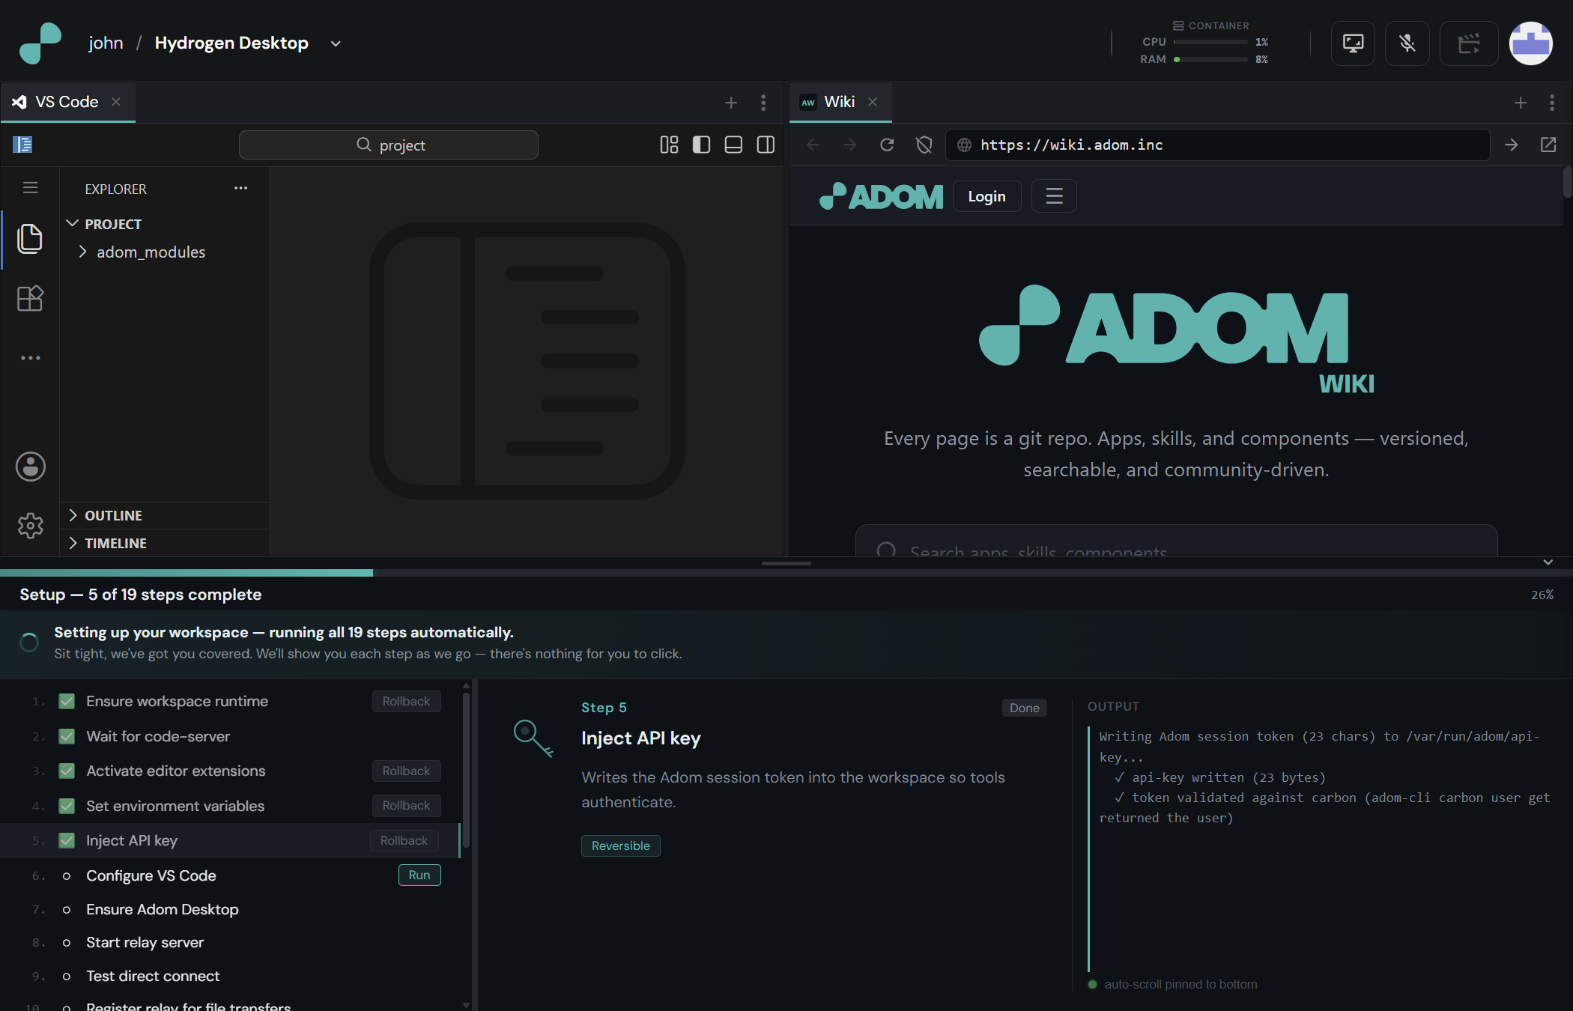Click the setup progress bar

[786, 573]
